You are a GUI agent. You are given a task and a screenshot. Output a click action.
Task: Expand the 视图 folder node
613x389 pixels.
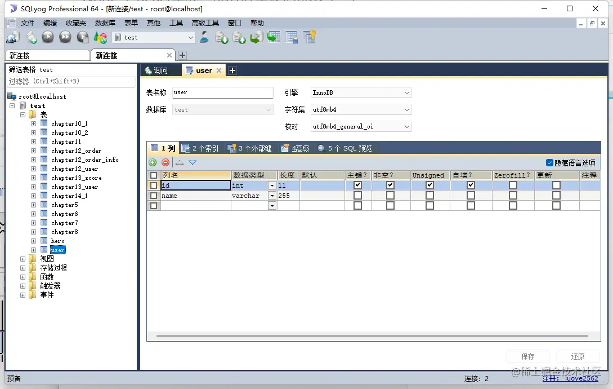pyautogui.click(x=23, y=259)
